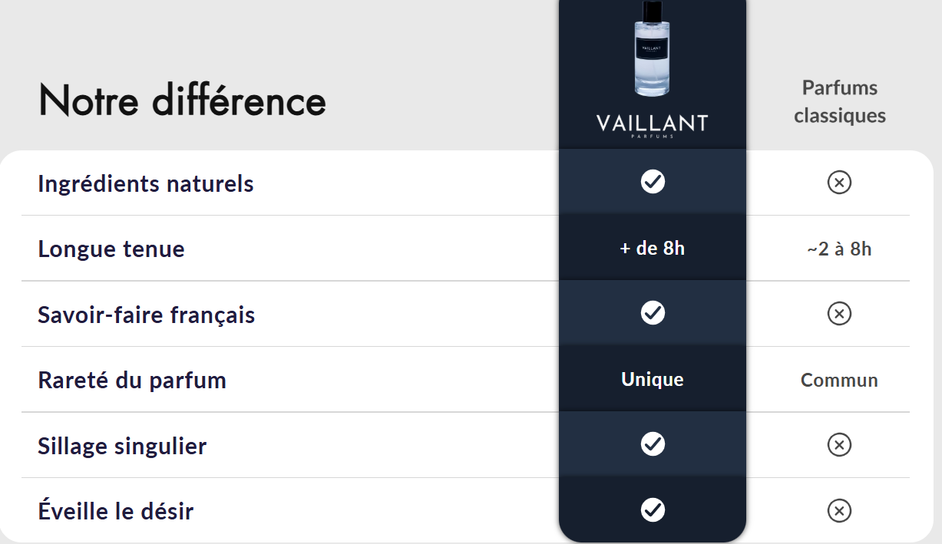
Task: Click the VAILLANT Parfums logo
Action: [652, 125]
